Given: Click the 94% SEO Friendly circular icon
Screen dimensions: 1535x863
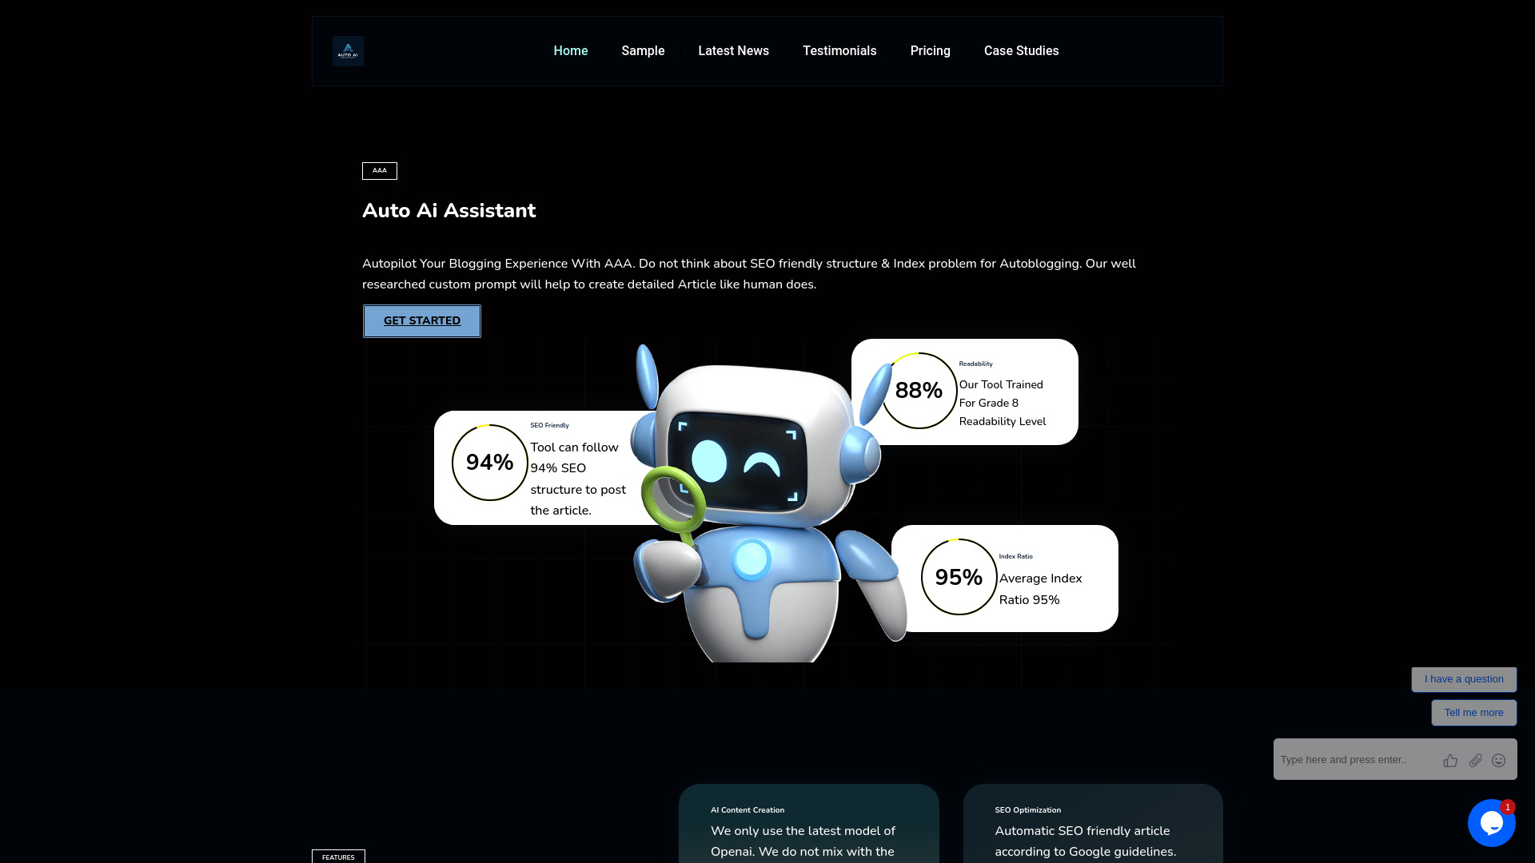Looking at the screenshot, I should pos(487,463).
